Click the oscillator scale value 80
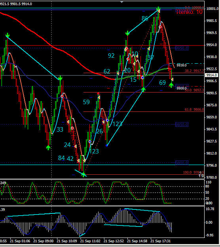 click(207, 187)
